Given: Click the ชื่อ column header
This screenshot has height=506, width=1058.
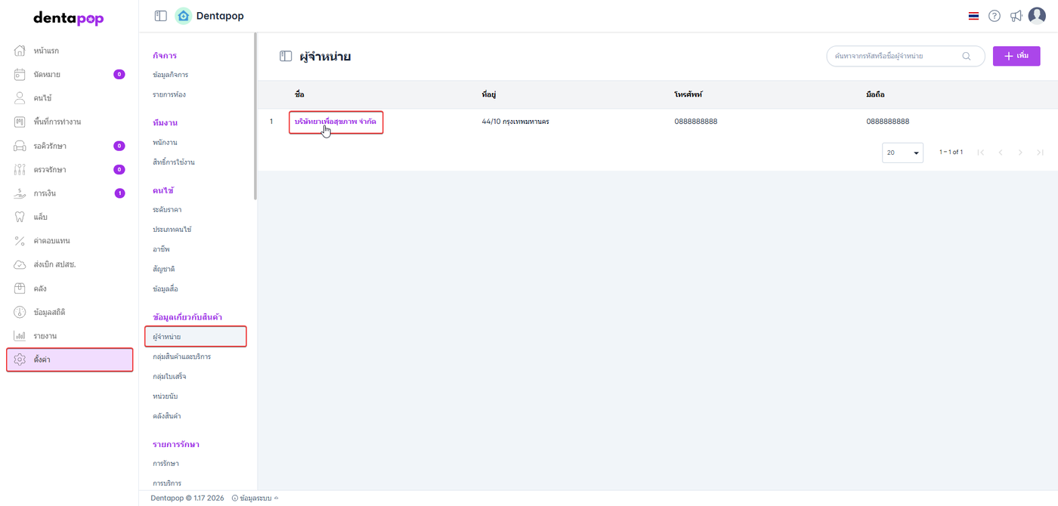Looking at the screenshot, I should pyautogui.click(x=299, y=94).
